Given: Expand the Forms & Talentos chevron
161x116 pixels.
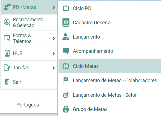Looking at the screenshot, I should [54, 39].
